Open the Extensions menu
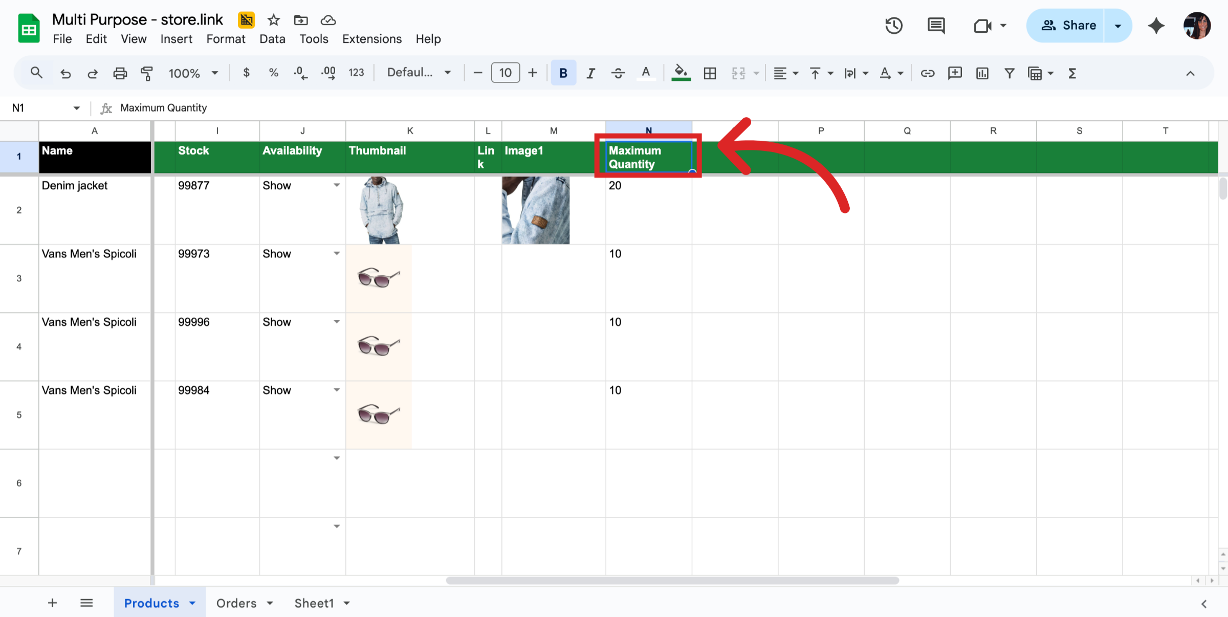 (x=371, y=39)
